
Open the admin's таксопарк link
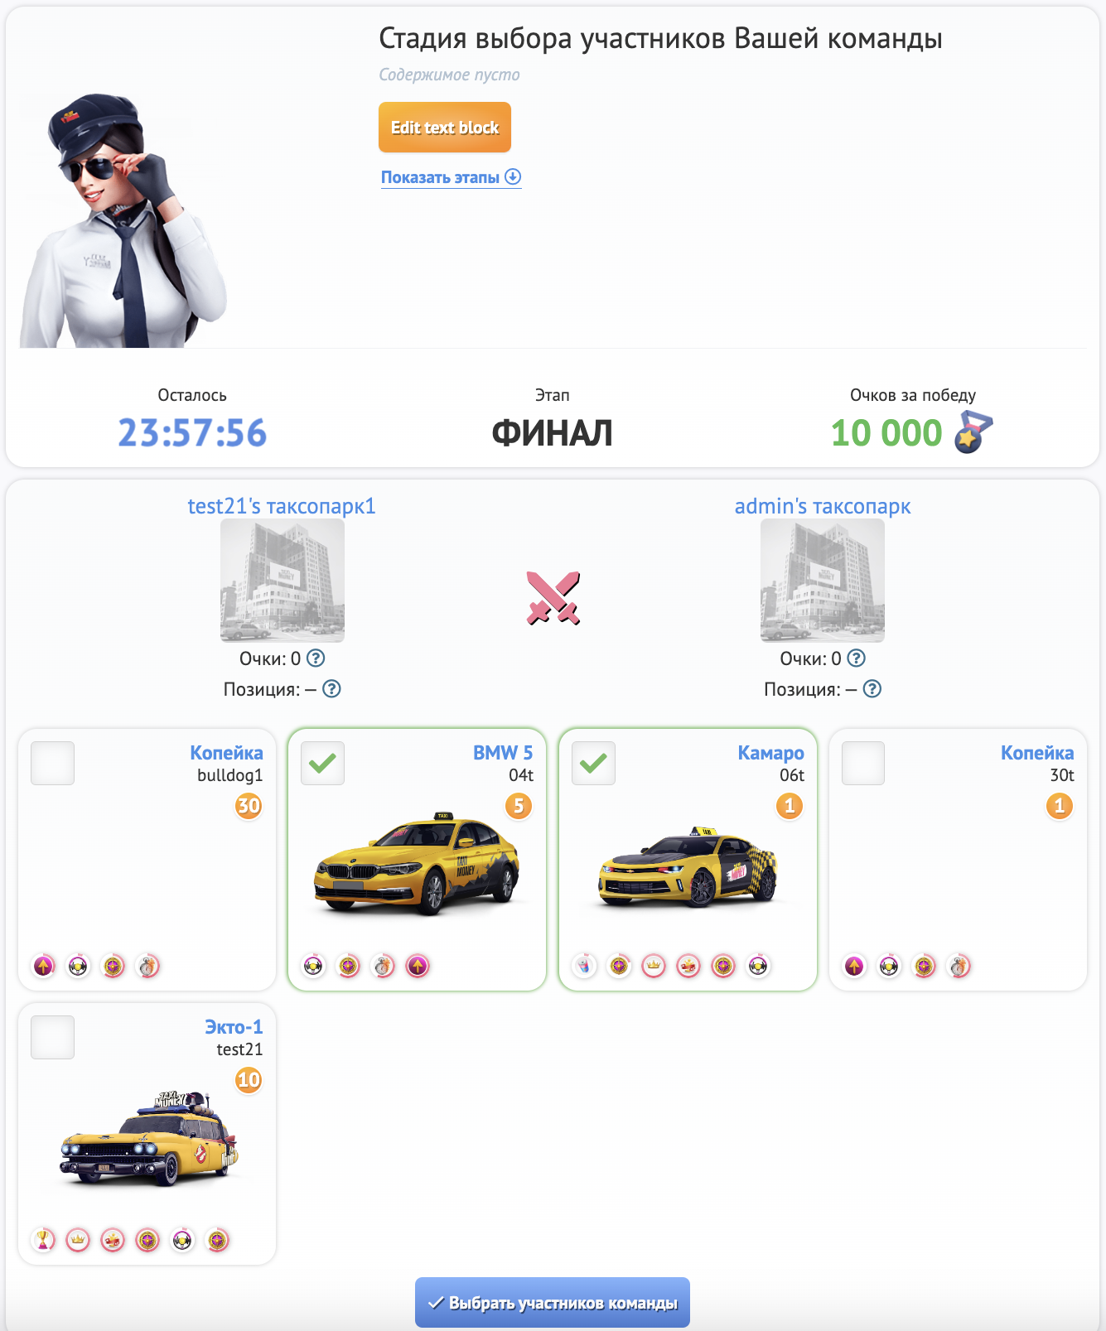(823, 506)
